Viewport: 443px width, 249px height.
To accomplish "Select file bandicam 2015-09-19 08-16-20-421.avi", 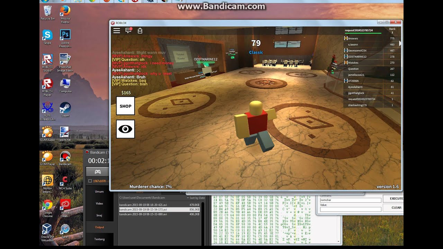I will click(159, 205).
